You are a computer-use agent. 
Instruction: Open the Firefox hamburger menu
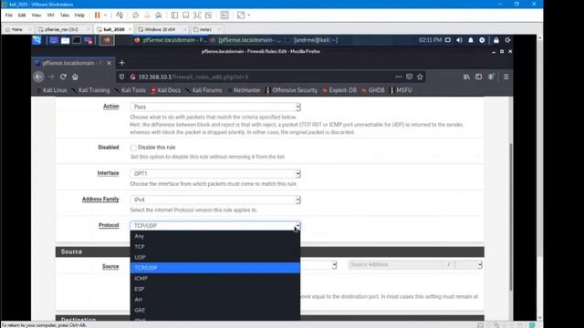point(506,77)
